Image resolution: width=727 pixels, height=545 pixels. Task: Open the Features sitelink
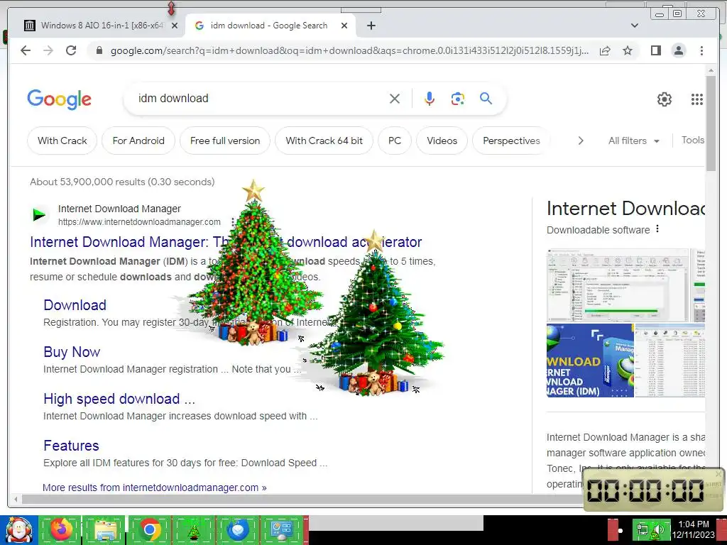pyautogui.click(x=71, y=446)
